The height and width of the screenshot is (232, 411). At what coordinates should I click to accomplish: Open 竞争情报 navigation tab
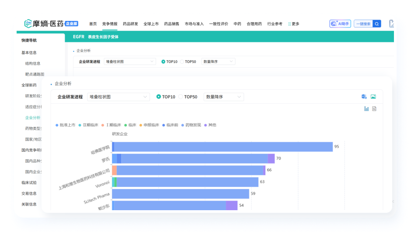[x=110, y=24]
